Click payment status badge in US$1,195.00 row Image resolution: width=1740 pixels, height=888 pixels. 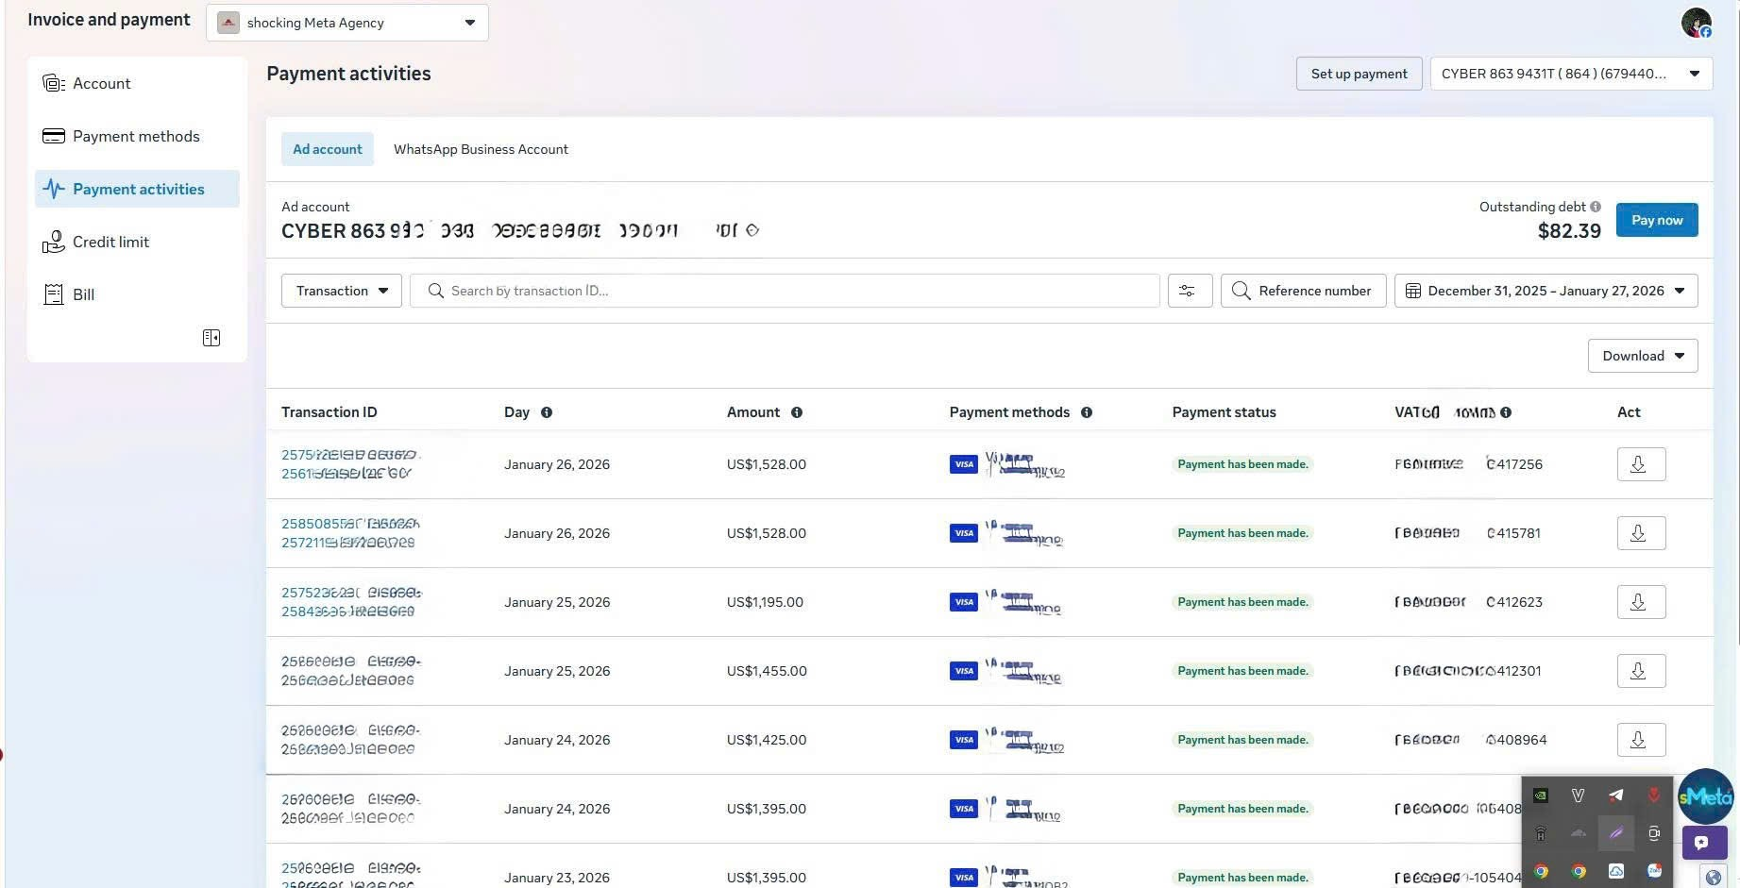point(1242,602)
